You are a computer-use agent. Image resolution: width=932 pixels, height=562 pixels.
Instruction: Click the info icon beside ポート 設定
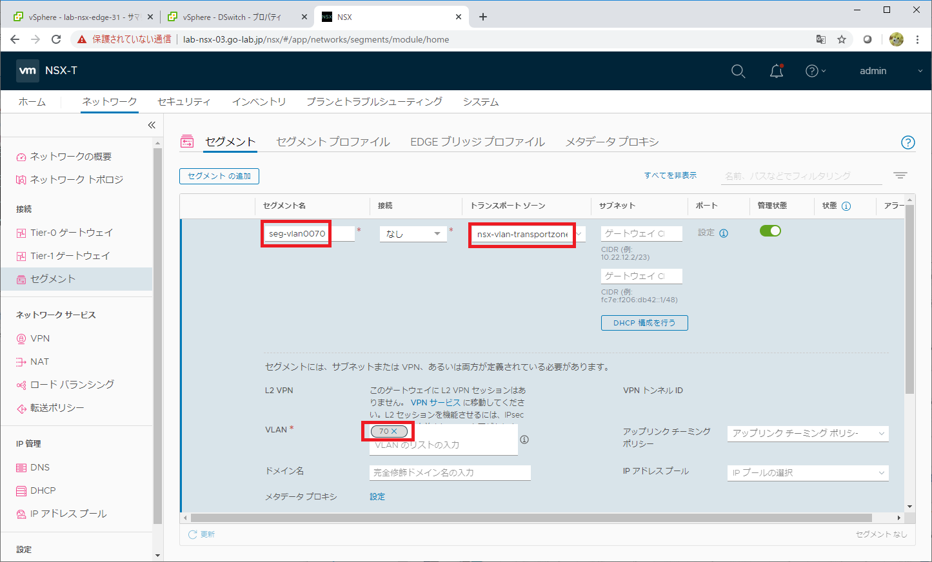click(724, 233)
